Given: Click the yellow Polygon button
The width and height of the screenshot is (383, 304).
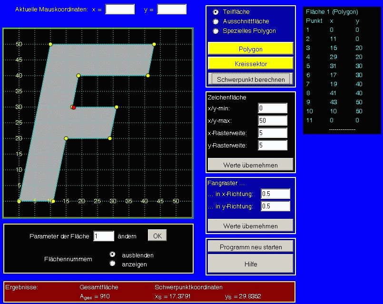Looking at the screenshot, I should click(x=251, y=49).
